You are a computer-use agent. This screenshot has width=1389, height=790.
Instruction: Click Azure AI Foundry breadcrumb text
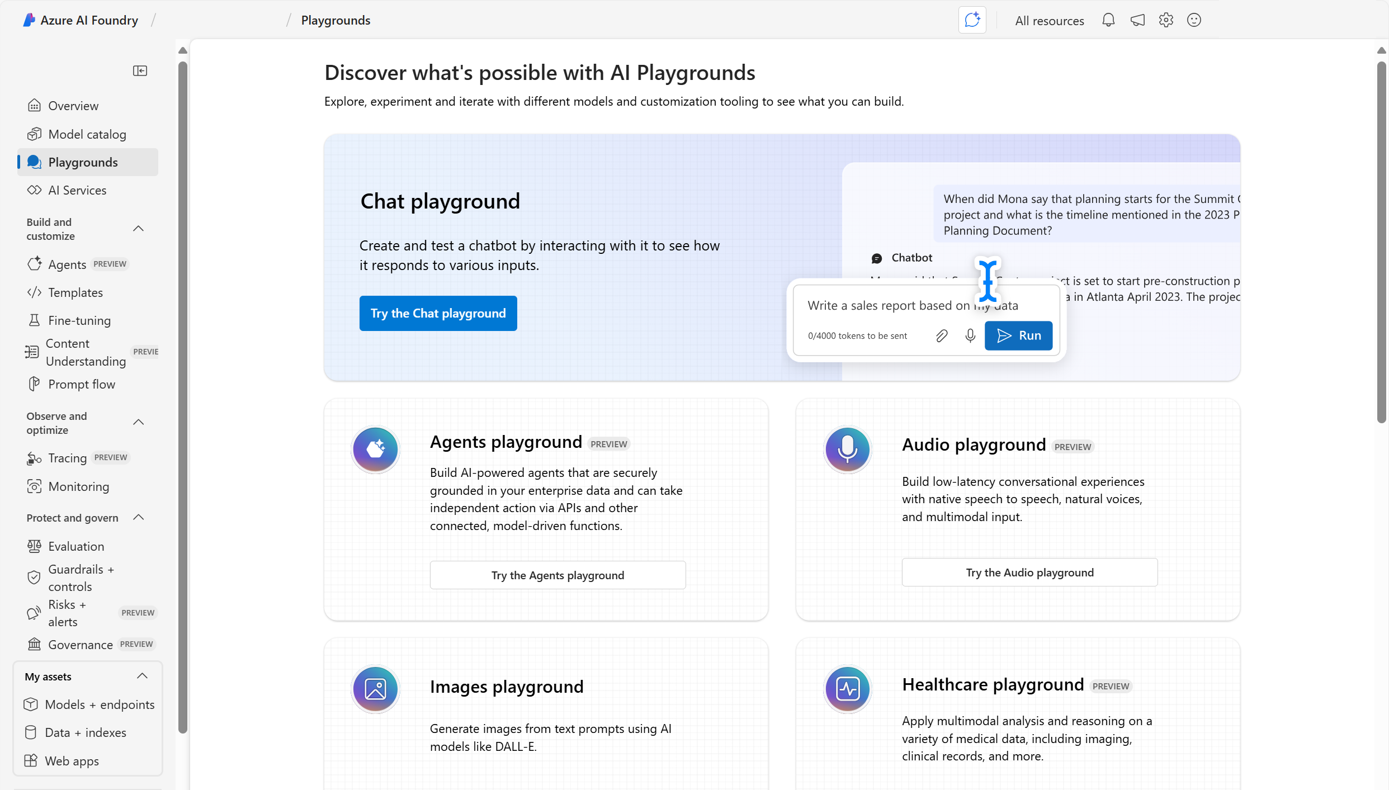pyautogui.click(x=89, y=20)
